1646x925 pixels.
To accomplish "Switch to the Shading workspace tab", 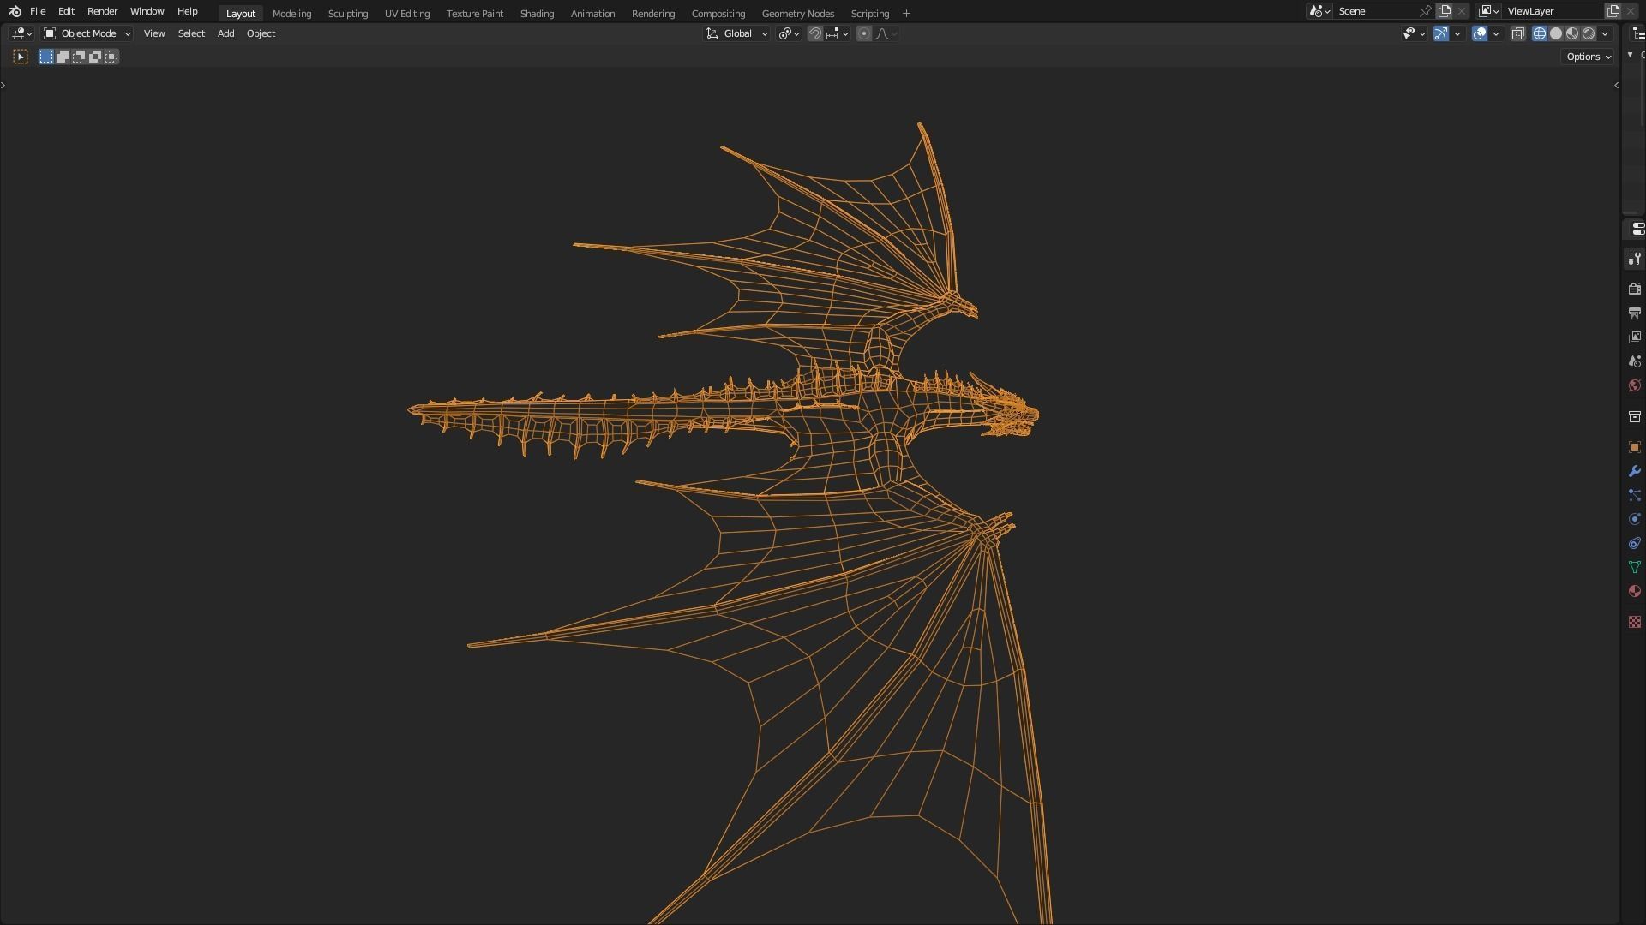I will tap(537, 14).
